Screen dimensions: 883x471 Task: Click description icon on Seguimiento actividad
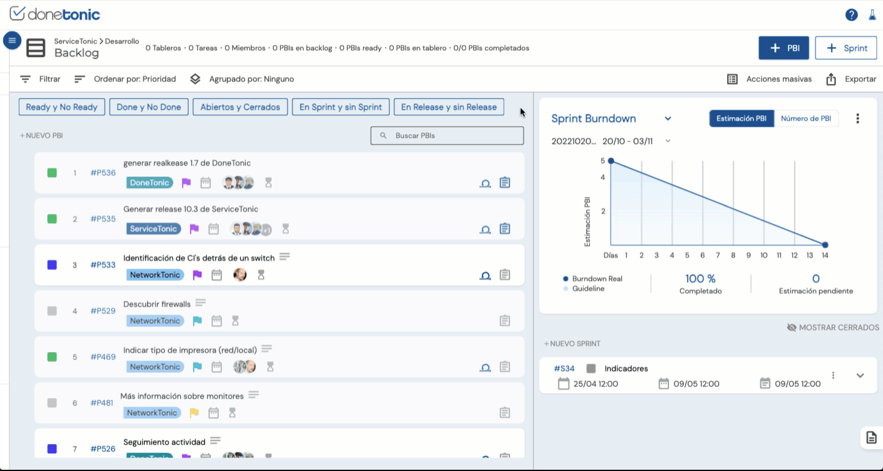(x=215, y=440)
